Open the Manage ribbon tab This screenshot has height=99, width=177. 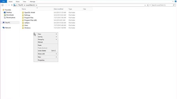33,2
